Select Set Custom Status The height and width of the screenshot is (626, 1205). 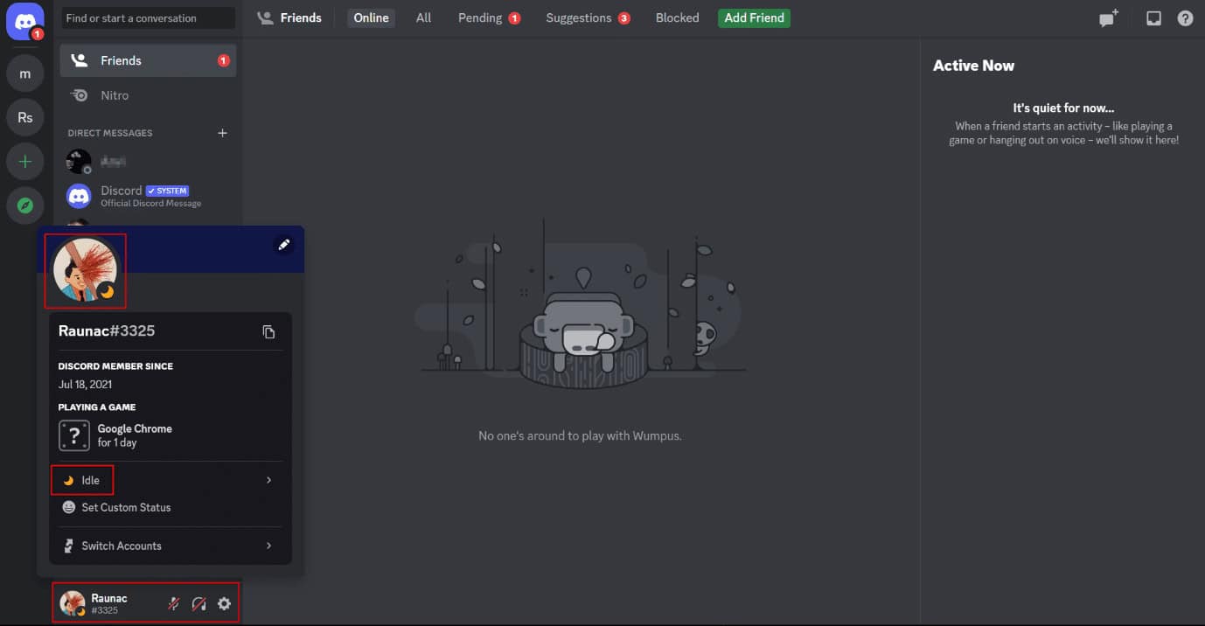click(126, 507)
